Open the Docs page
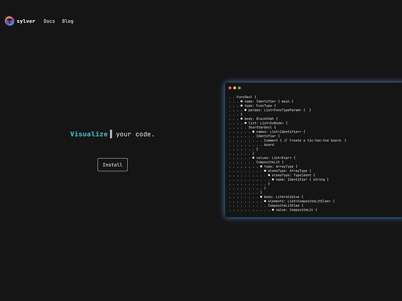 49,21
